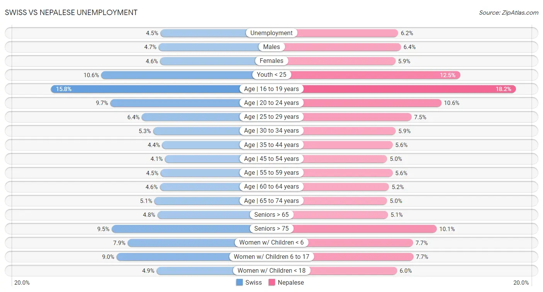Toggle the Nepalese legend label
Screen dimensions: 543x292
pos(290,282)
